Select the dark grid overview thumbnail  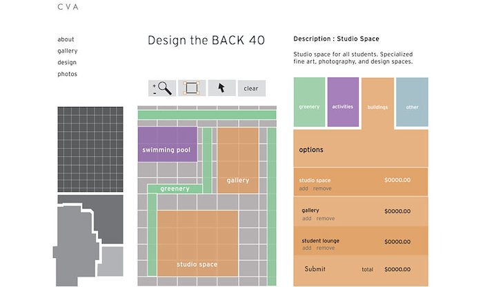pyautogui.click(x=90, y=149)
